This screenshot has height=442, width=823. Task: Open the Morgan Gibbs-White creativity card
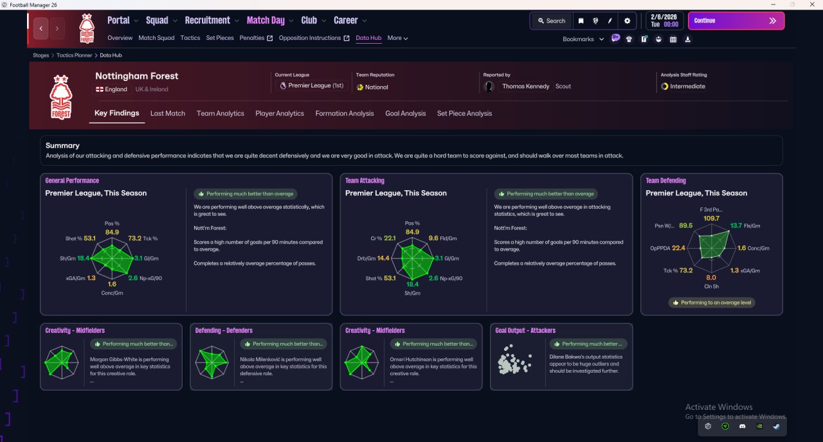click(x=111, y=357)
